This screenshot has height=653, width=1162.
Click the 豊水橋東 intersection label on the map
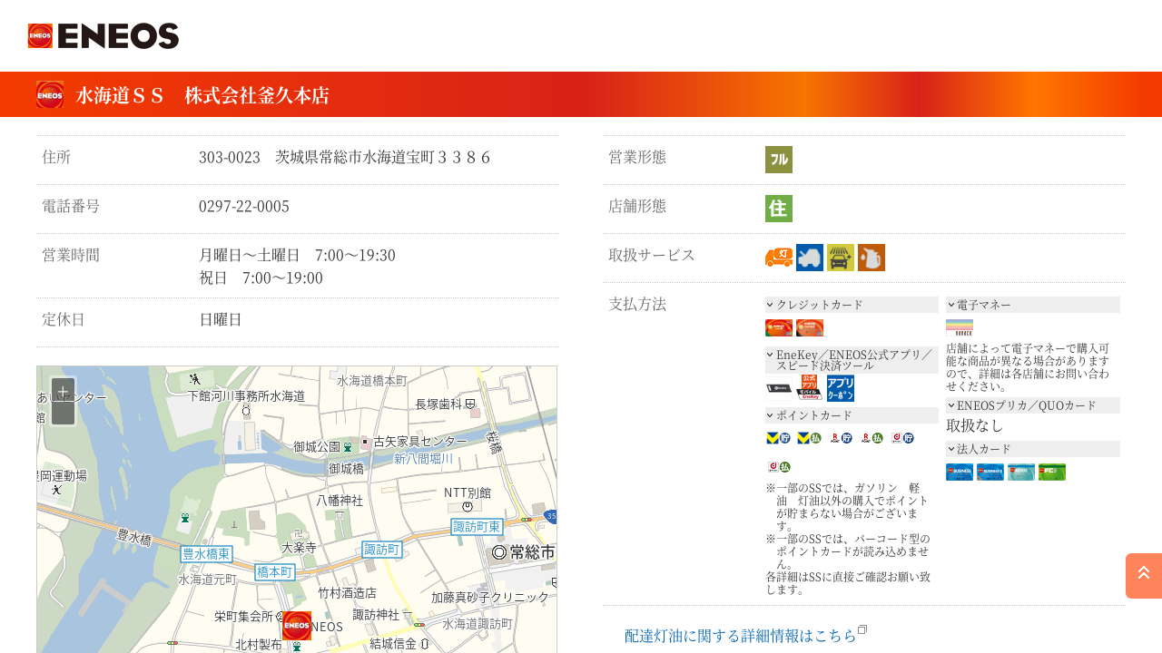206,553
